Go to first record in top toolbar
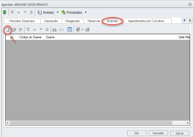The image size is (194, 137). [x=12, y=12]
